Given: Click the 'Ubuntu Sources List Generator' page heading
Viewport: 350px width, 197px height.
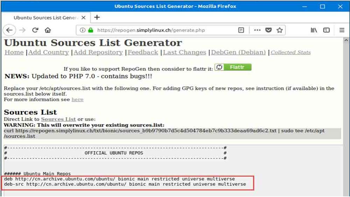Looking at the screenshot, I should (93, 43).
